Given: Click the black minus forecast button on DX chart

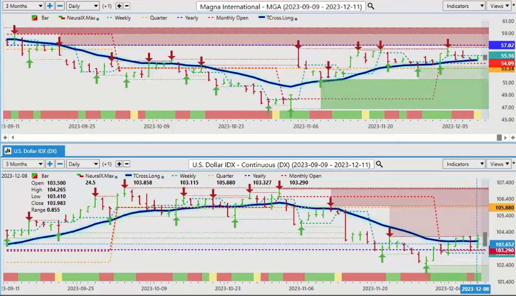Looking at the screenshot, I should point(127,164).
